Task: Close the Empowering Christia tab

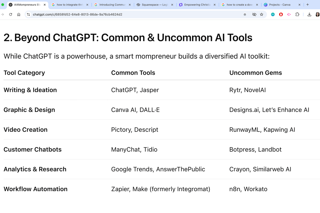Action: (214, 5)
